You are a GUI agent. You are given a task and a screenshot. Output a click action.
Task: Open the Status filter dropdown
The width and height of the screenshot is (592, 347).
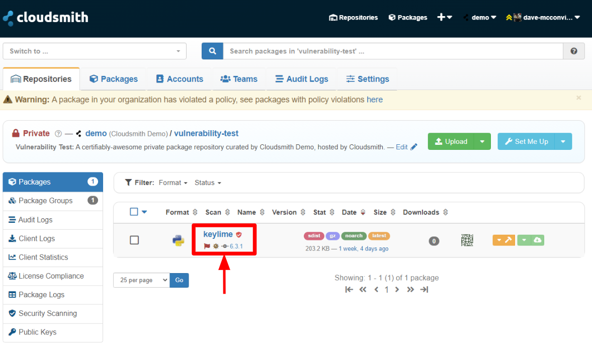tap(208, 183)
